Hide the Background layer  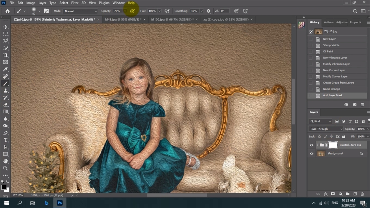312,154
